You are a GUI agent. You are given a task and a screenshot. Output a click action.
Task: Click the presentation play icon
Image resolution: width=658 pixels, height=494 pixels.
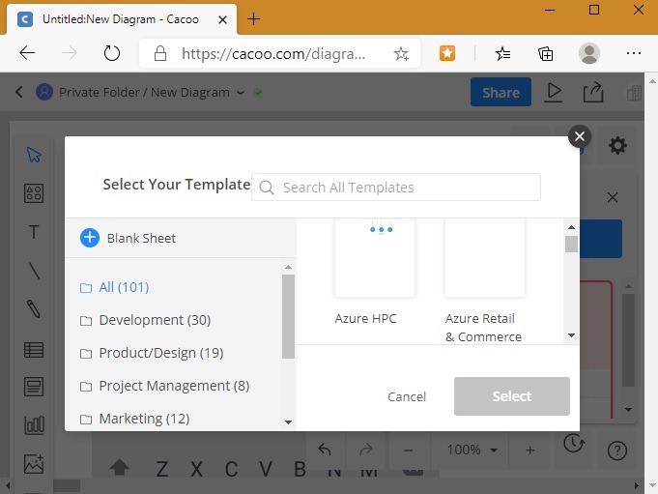pos(554,93)
